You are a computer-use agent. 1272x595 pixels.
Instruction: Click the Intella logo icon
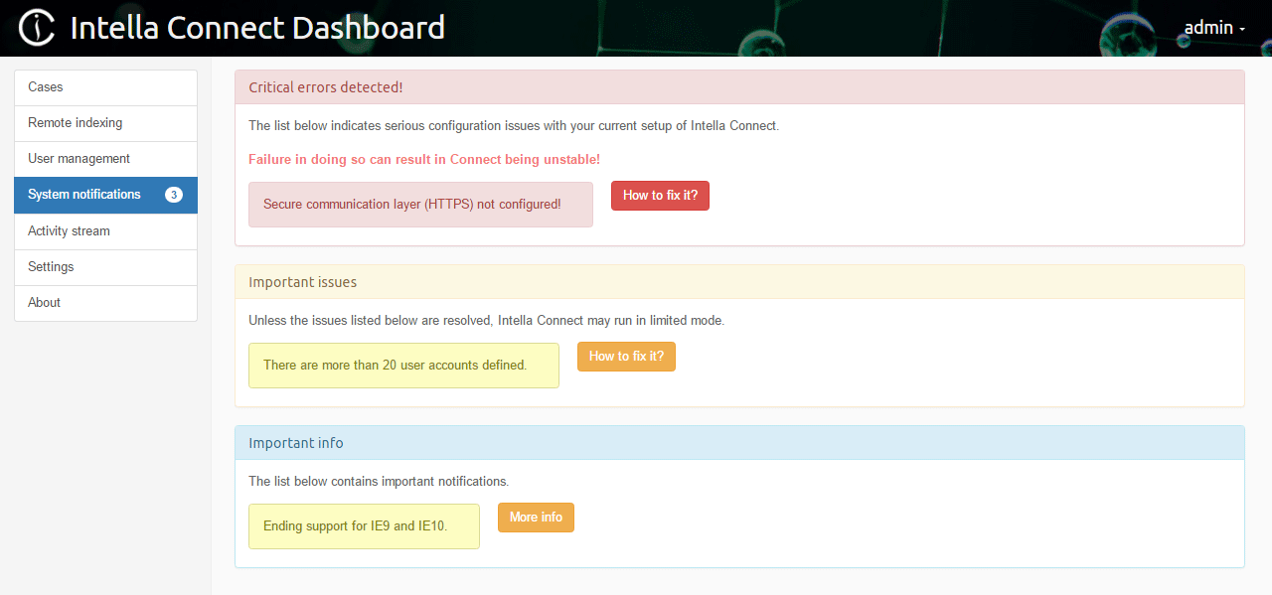point(37,28)
